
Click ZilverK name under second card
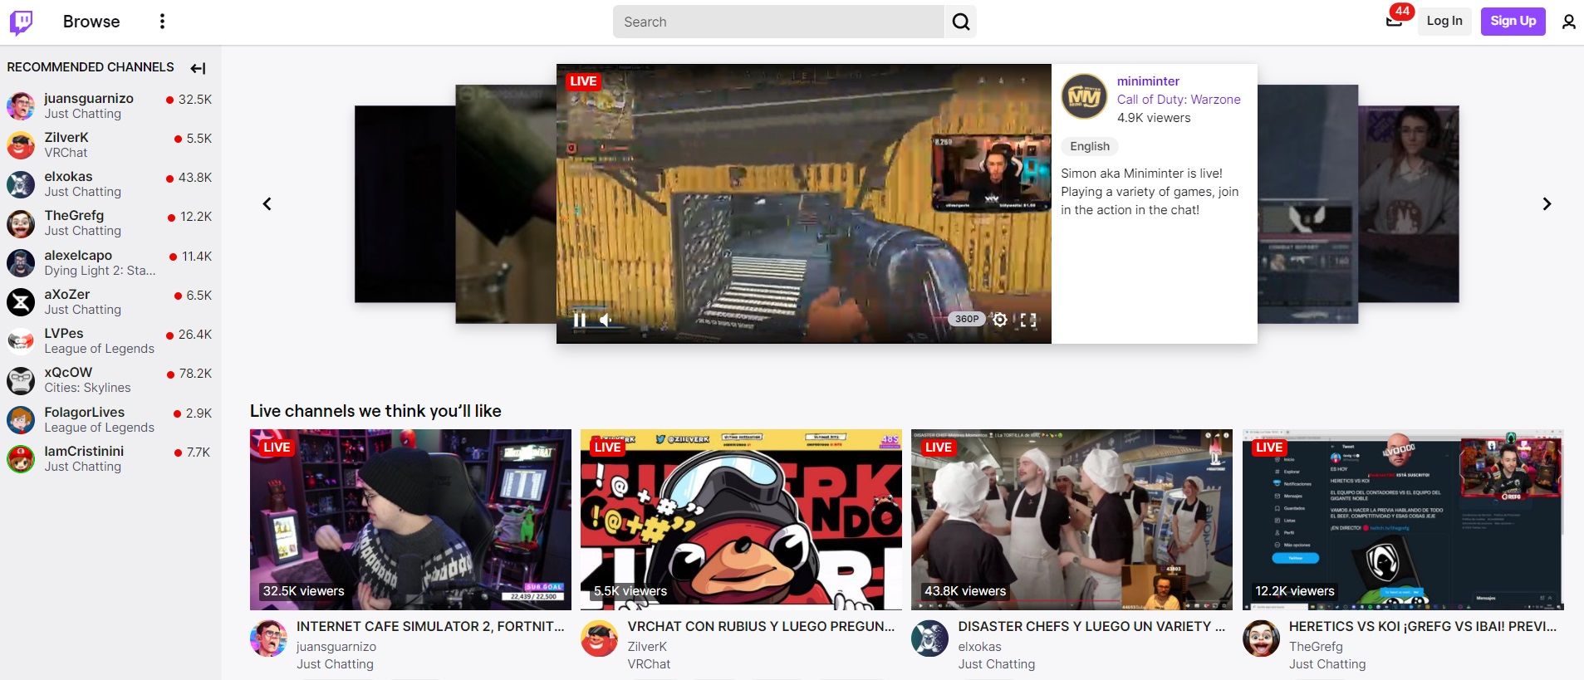coord(647,647)
